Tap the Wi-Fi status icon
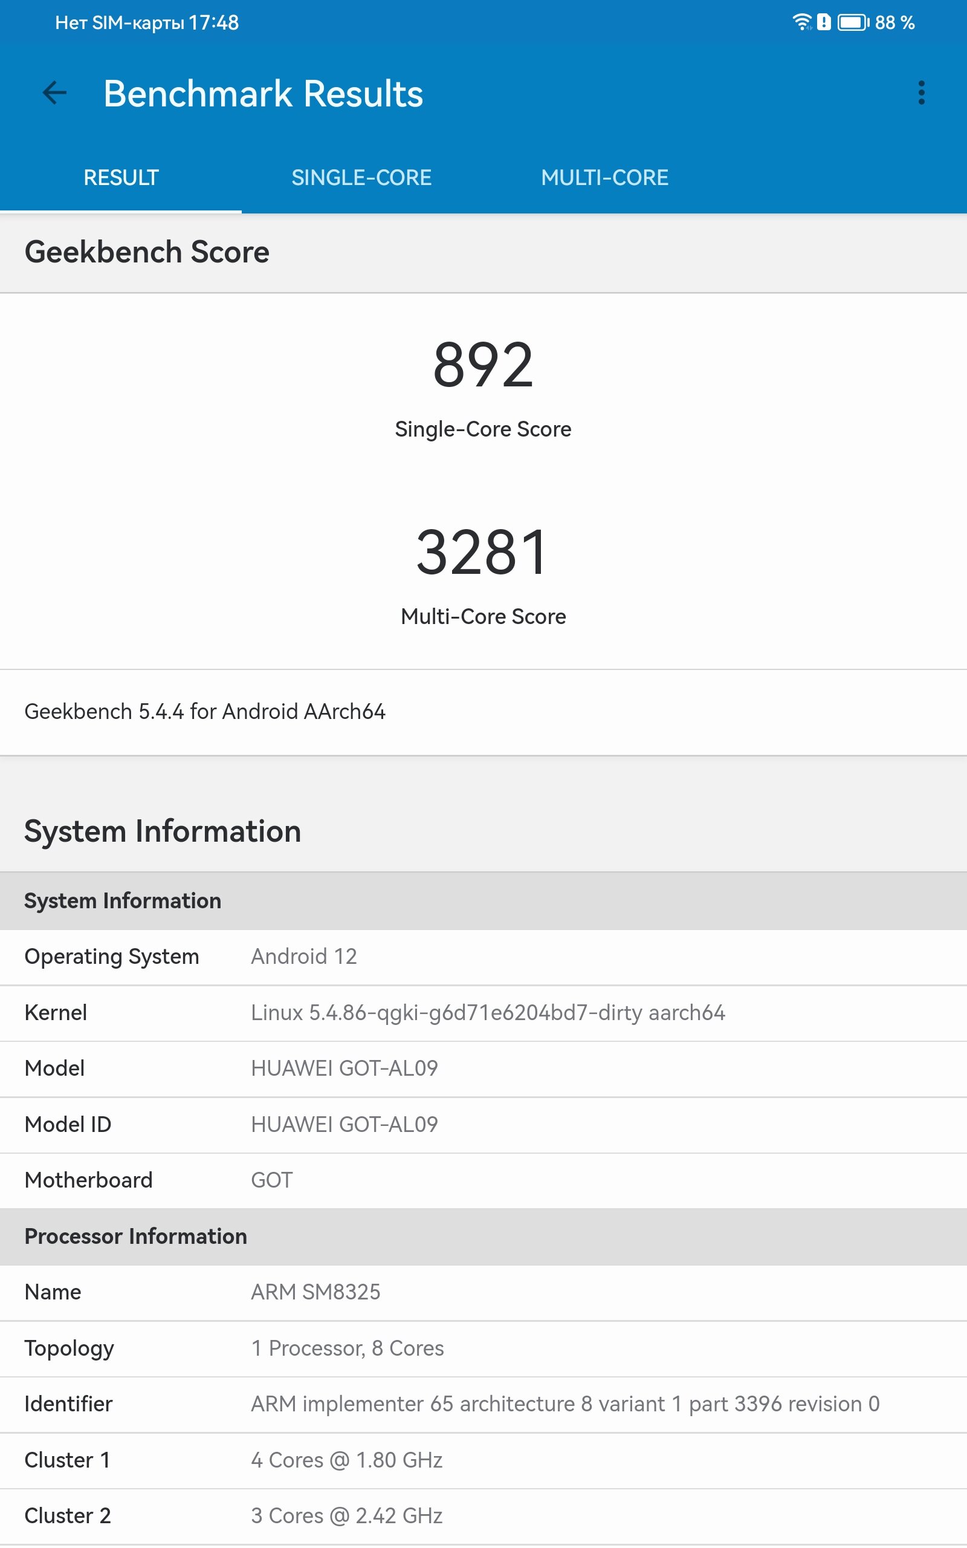Viewport: 967px width, 1548px height. [802, 22]
